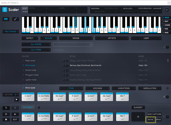Toggle MIDI input mode

[25, 9]
